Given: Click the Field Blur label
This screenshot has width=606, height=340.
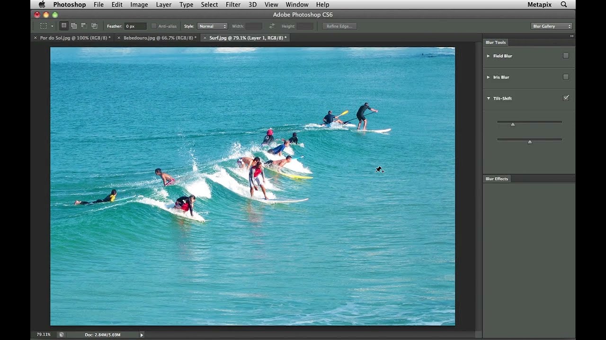Looking at the screenshot, I should [503, 56].
